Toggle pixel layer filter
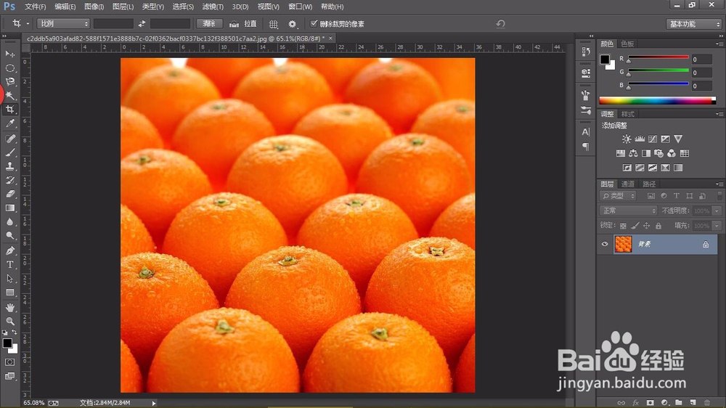726x408 pixels. coord(651,196)
